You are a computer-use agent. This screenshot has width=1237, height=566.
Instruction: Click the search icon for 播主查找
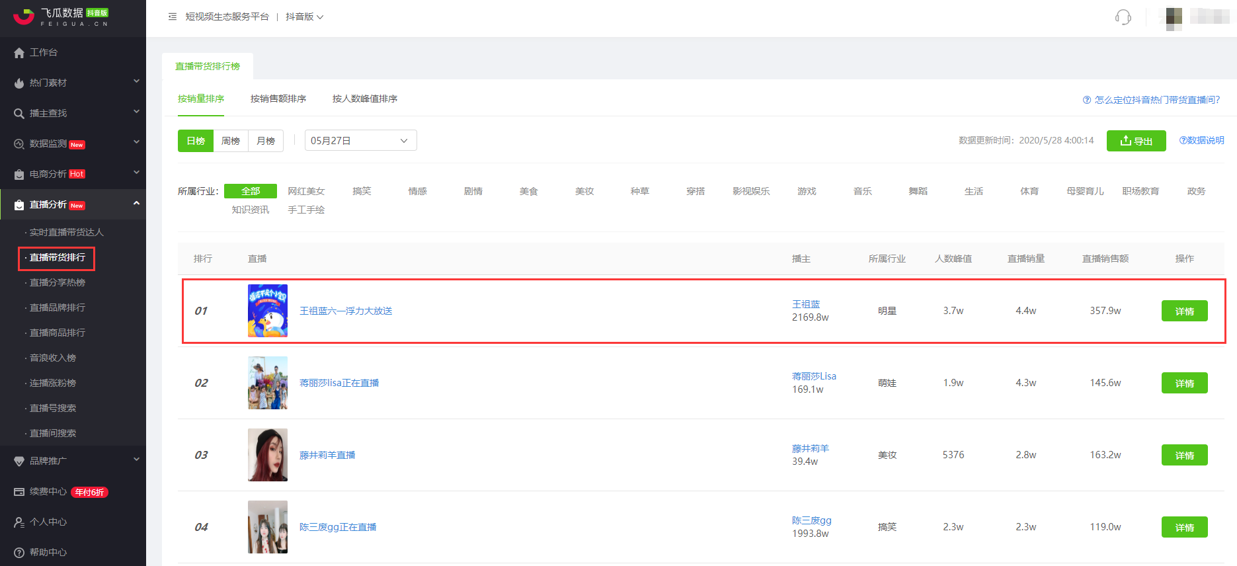pyautogui.click(x=19, y=114)
